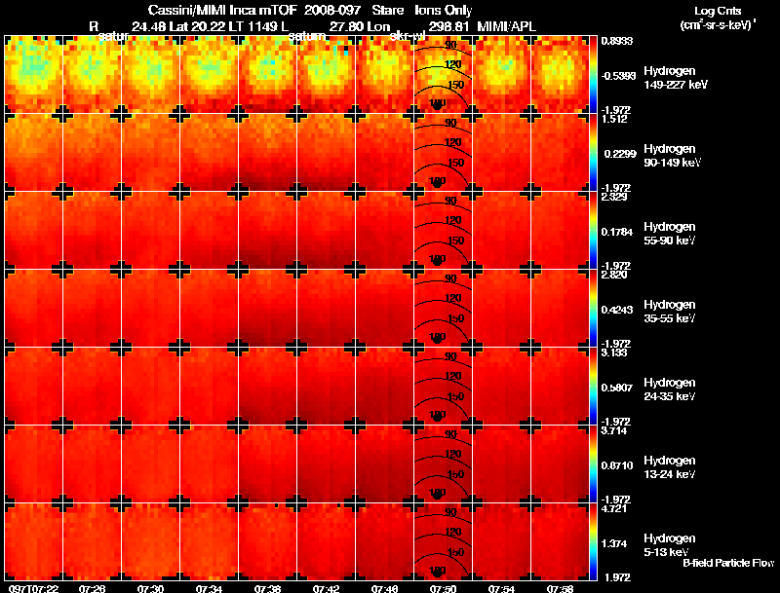Click the '0.2299' color bar midpoint value

click(x=620, y=154)
